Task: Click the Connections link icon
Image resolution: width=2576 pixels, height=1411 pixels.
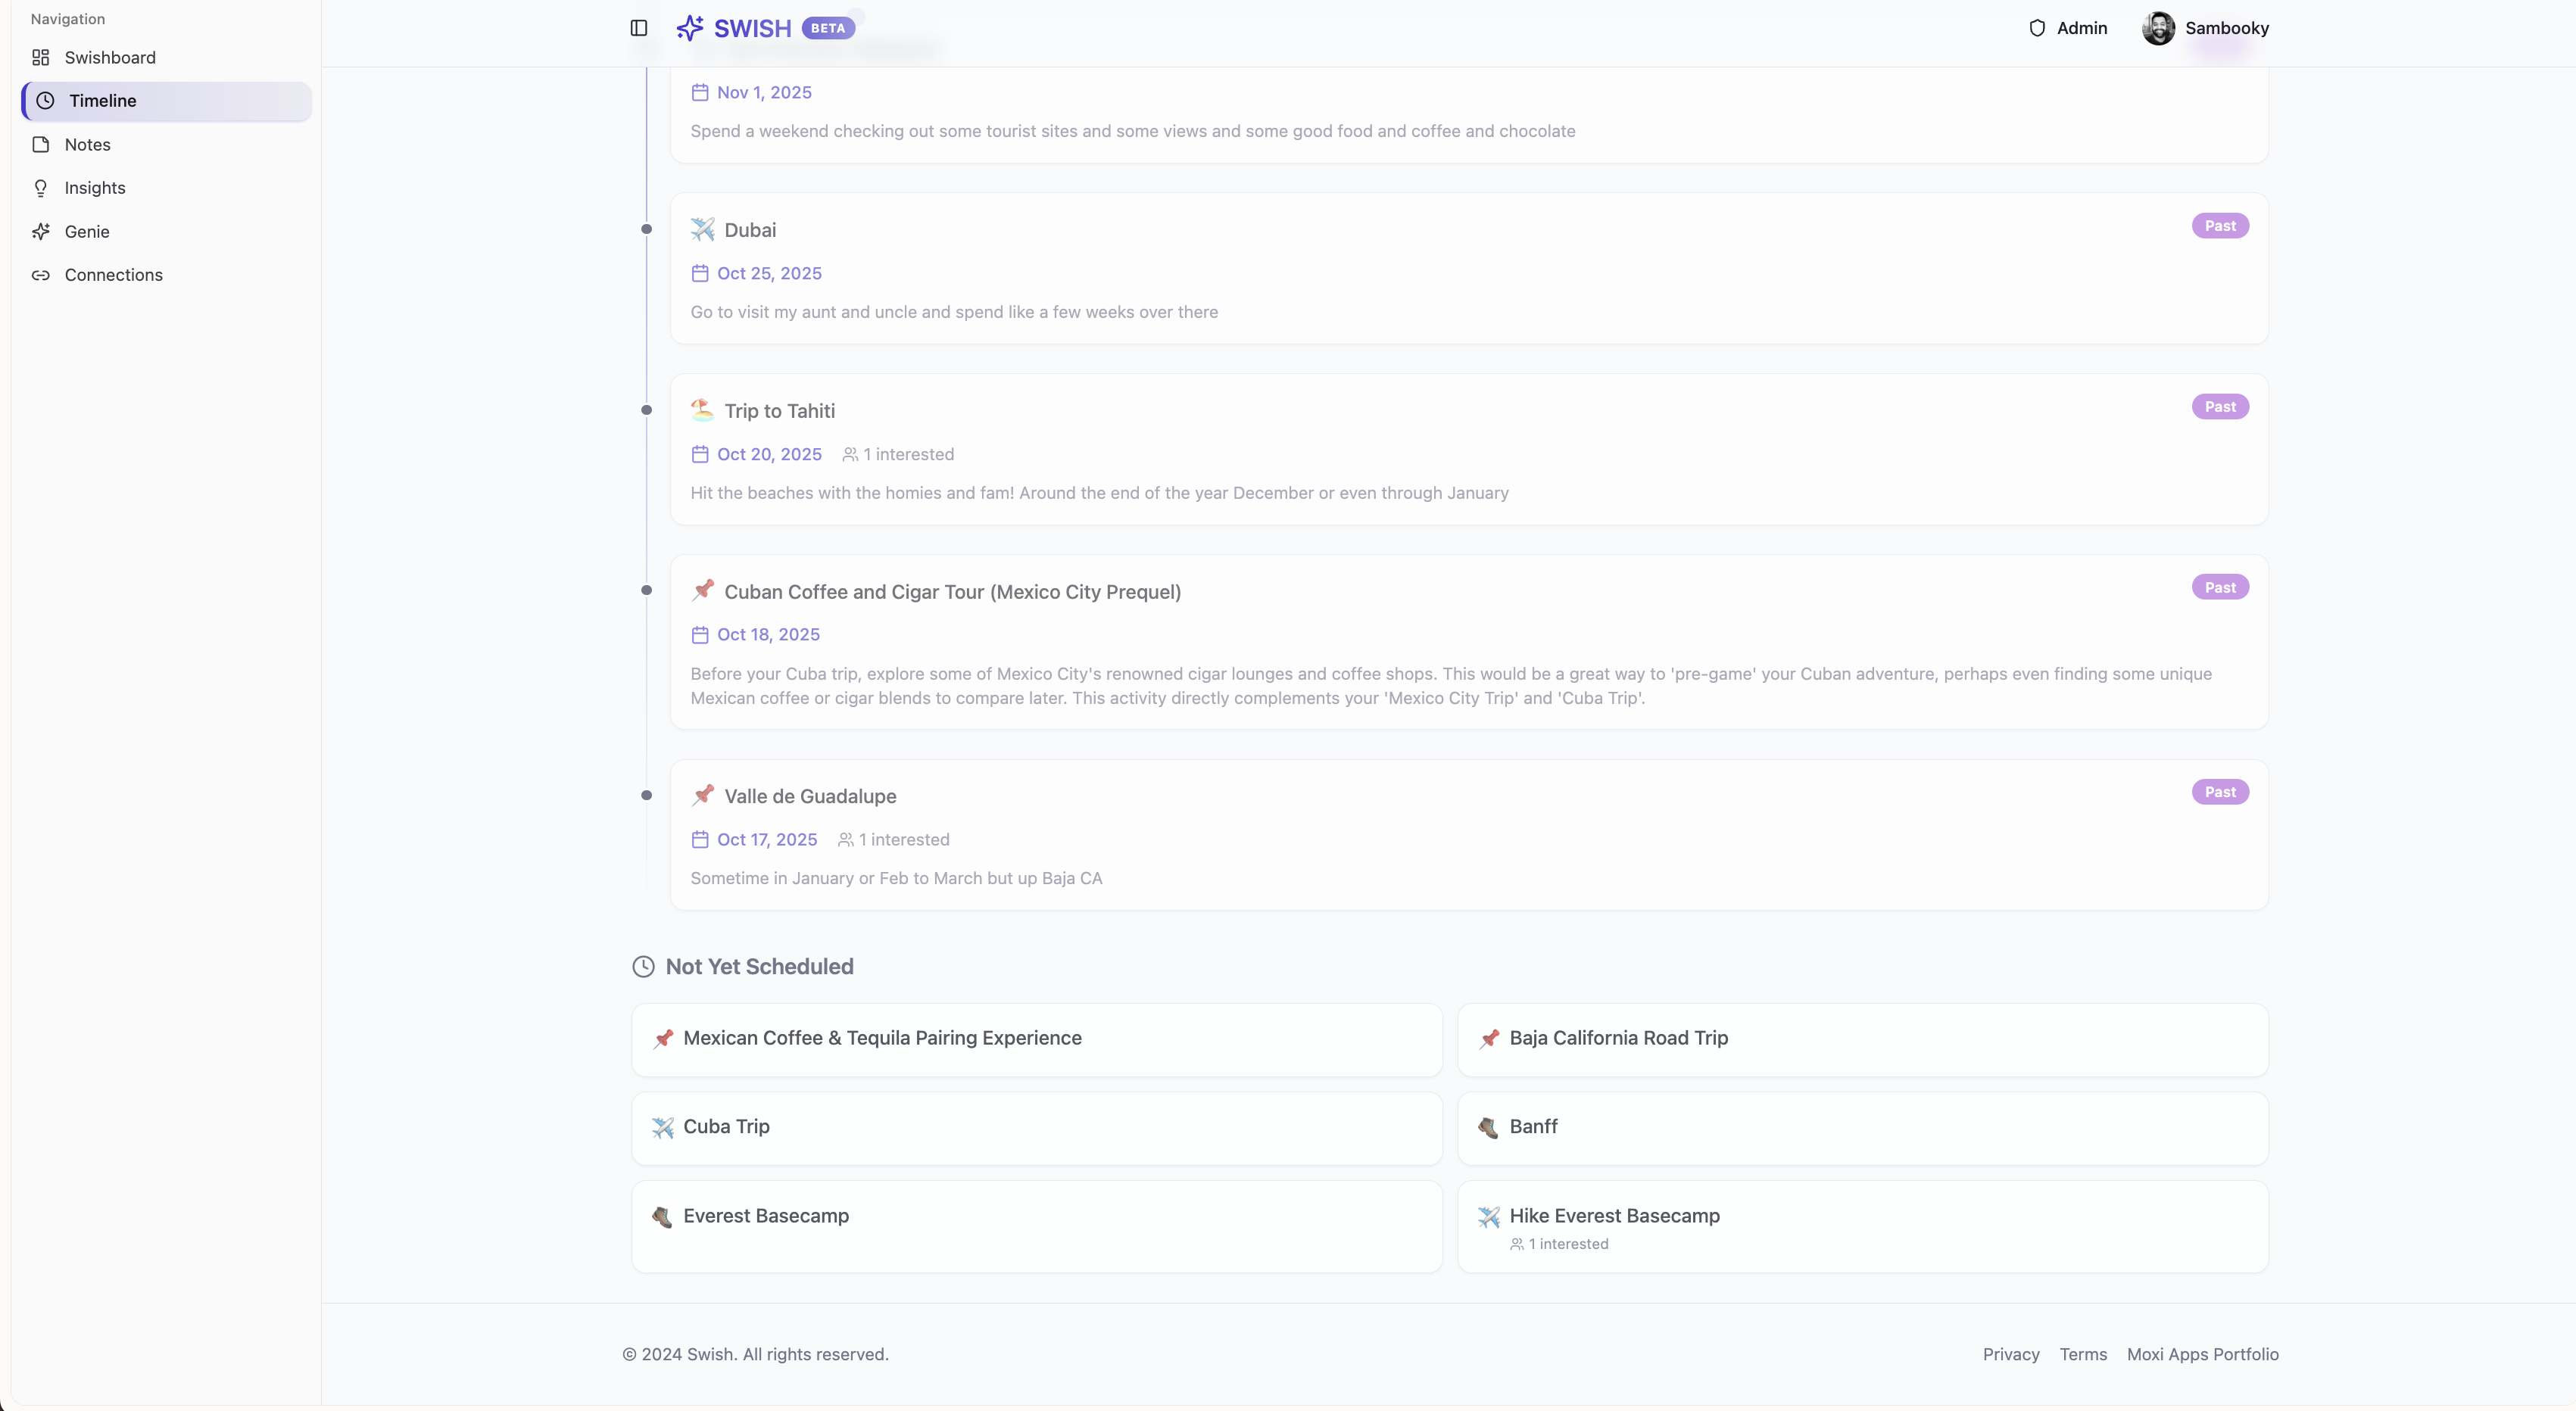Action: point(41,275)
